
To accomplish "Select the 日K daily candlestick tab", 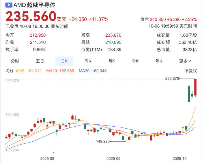I will click(x=64, y=61).
